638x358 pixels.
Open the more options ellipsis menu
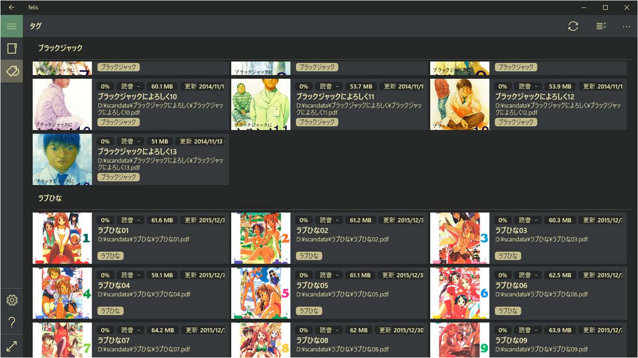tap(626, 26)
